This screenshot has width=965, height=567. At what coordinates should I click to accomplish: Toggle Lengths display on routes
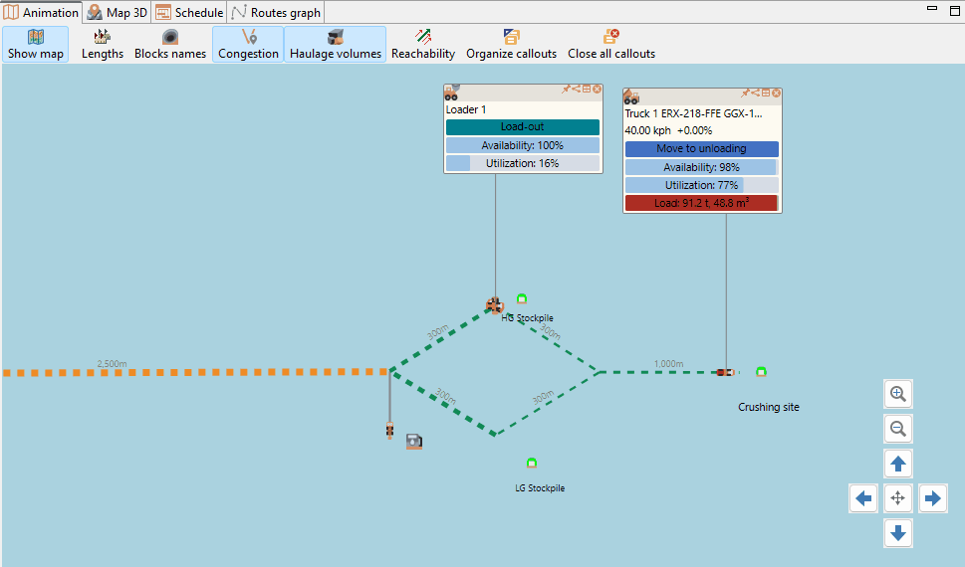pos(103,45)
